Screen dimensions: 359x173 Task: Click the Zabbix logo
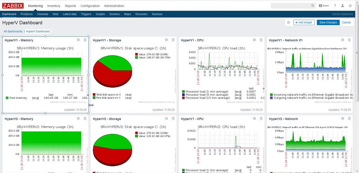pos(13,6)
